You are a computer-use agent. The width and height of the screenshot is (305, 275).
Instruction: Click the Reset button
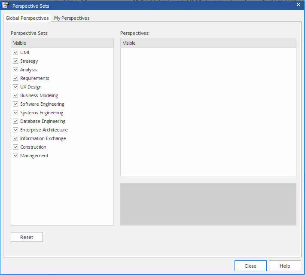point(27,237)
